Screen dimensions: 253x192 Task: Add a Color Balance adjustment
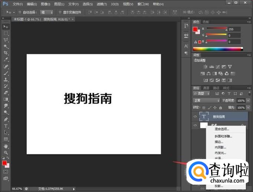click(x=208, y=74)
